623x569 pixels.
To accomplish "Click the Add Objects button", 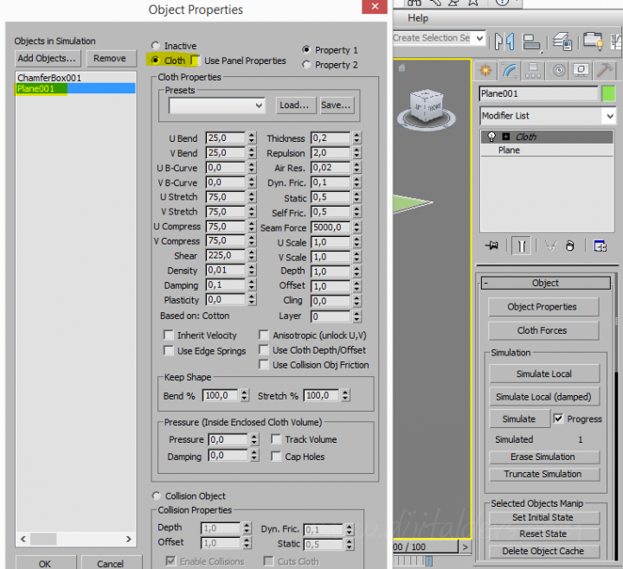I will 47,58.
